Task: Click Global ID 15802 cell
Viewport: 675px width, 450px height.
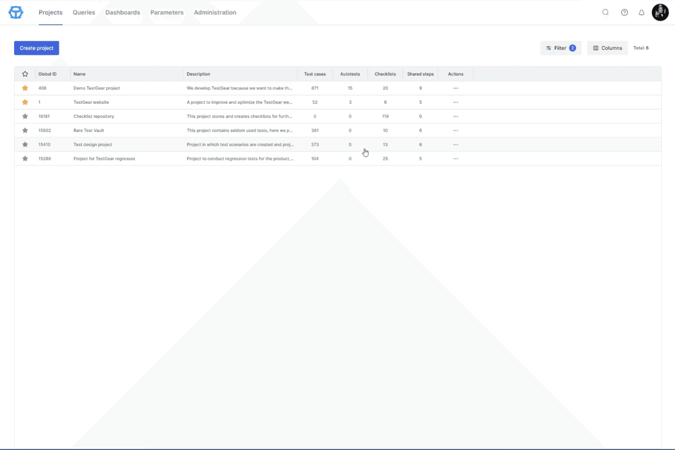Action: tap(45, 130)
